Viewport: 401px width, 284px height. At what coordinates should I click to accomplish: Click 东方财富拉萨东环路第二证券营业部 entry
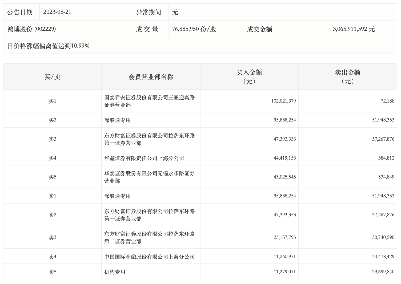[x=149, y=238]
